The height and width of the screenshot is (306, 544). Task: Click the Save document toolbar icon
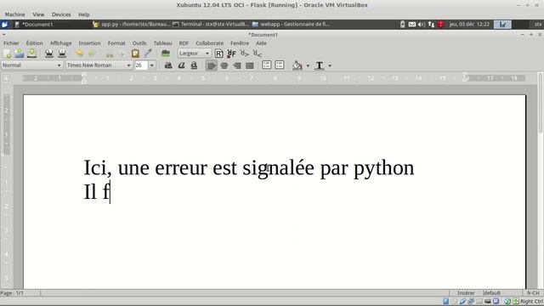(32, 54)
